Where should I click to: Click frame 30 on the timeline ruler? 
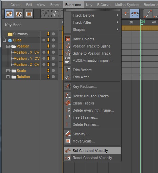pos(131,22)
